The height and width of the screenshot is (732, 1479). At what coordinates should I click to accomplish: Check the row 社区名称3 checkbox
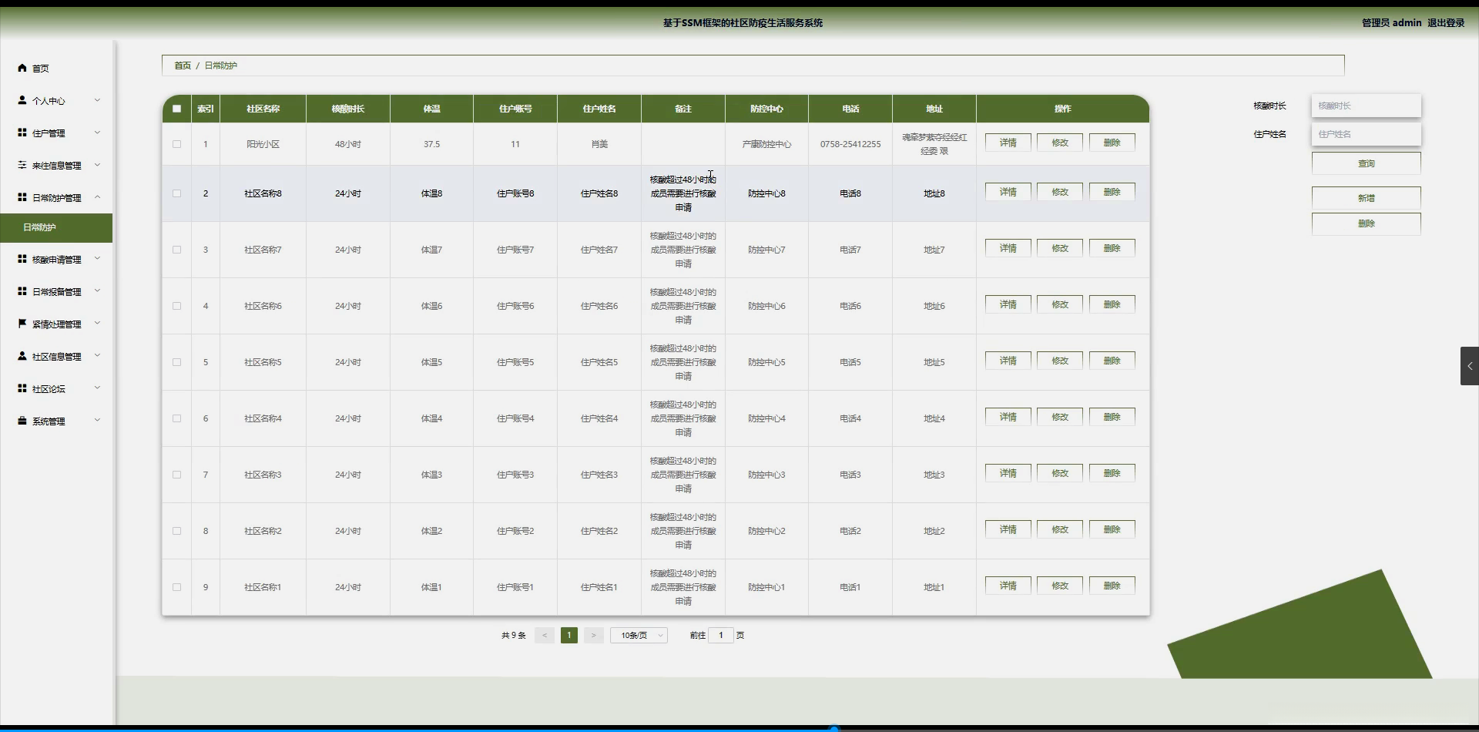[176, 475]
